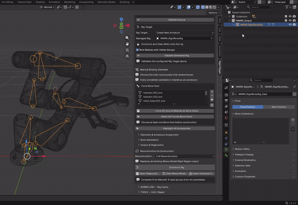Open the Collection properties tab icon

coord(226,125)
